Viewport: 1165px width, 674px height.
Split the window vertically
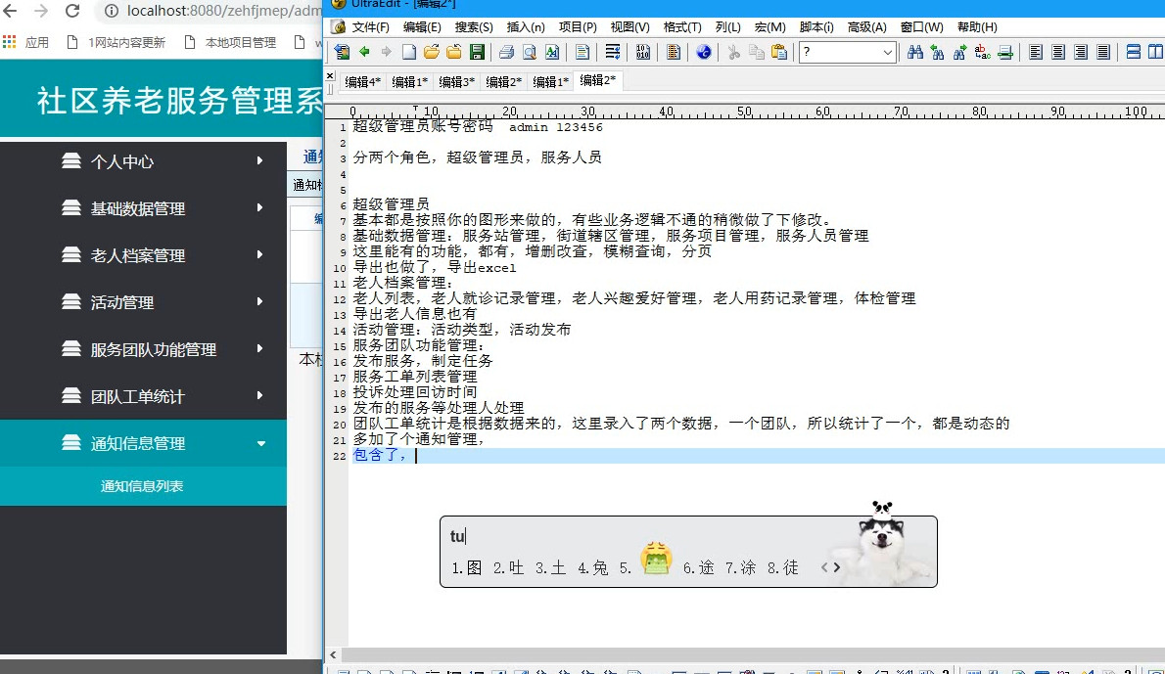(x=1156, y=51)
